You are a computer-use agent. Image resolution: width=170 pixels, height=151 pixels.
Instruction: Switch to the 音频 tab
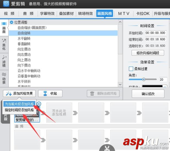28,13
